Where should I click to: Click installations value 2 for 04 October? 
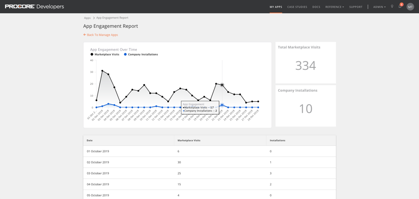(271, 184)
